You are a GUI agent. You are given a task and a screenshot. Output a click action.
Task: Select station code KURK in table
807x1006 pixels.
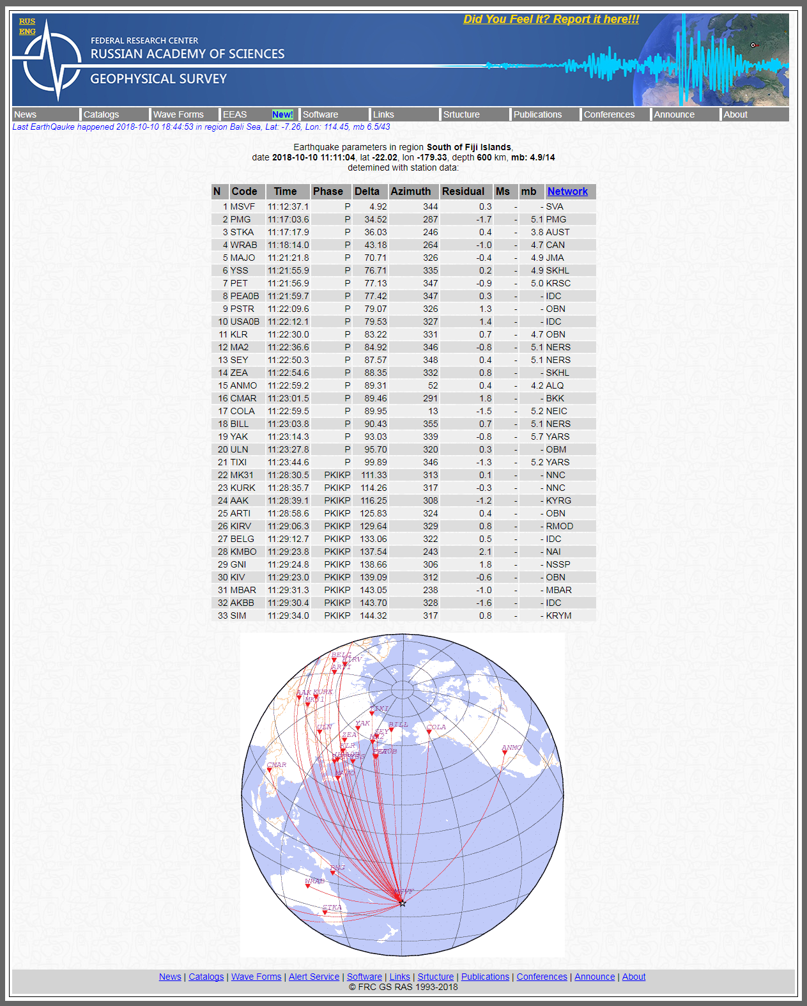click(x=243, y=488)
